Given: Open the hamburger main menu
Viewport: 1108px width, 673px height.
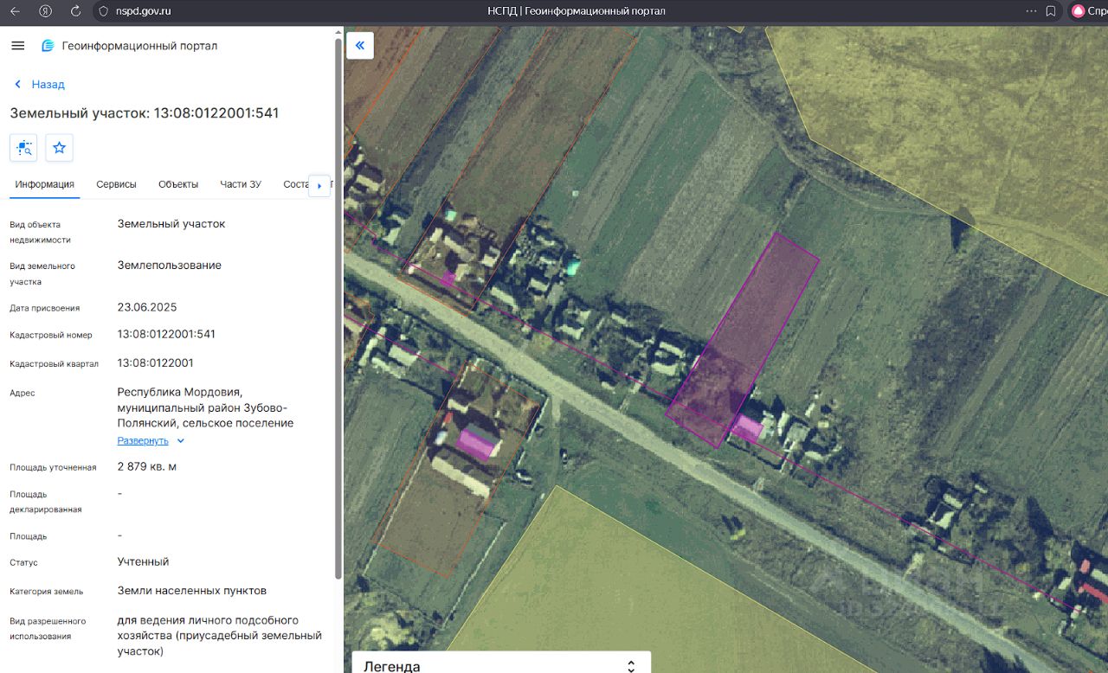Looking at the screenshot, I should pos(18,46).
